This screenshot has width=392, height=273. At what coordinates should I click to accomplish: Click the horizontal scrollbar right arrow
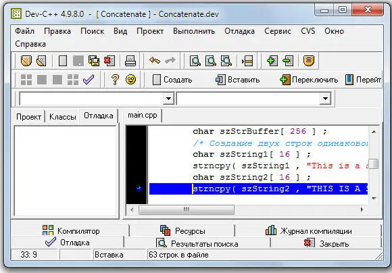click(362, 209)
